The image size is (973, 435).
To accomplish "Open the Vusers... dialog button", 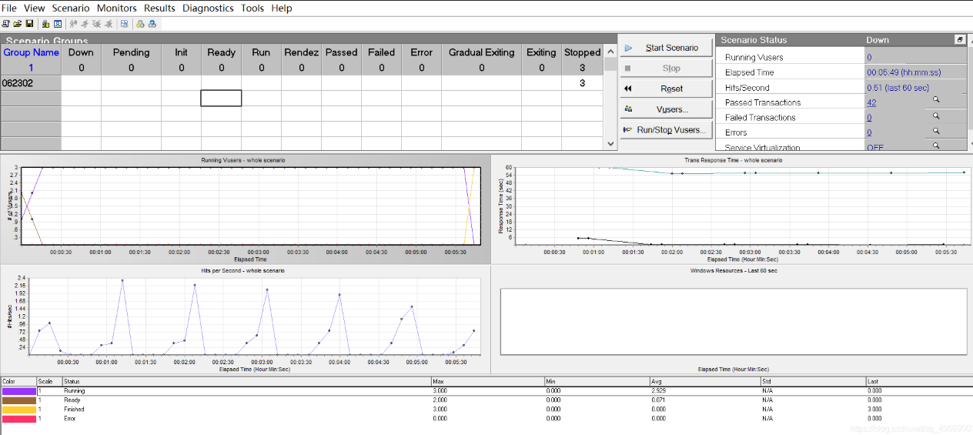I will click(x=666, y=109).
